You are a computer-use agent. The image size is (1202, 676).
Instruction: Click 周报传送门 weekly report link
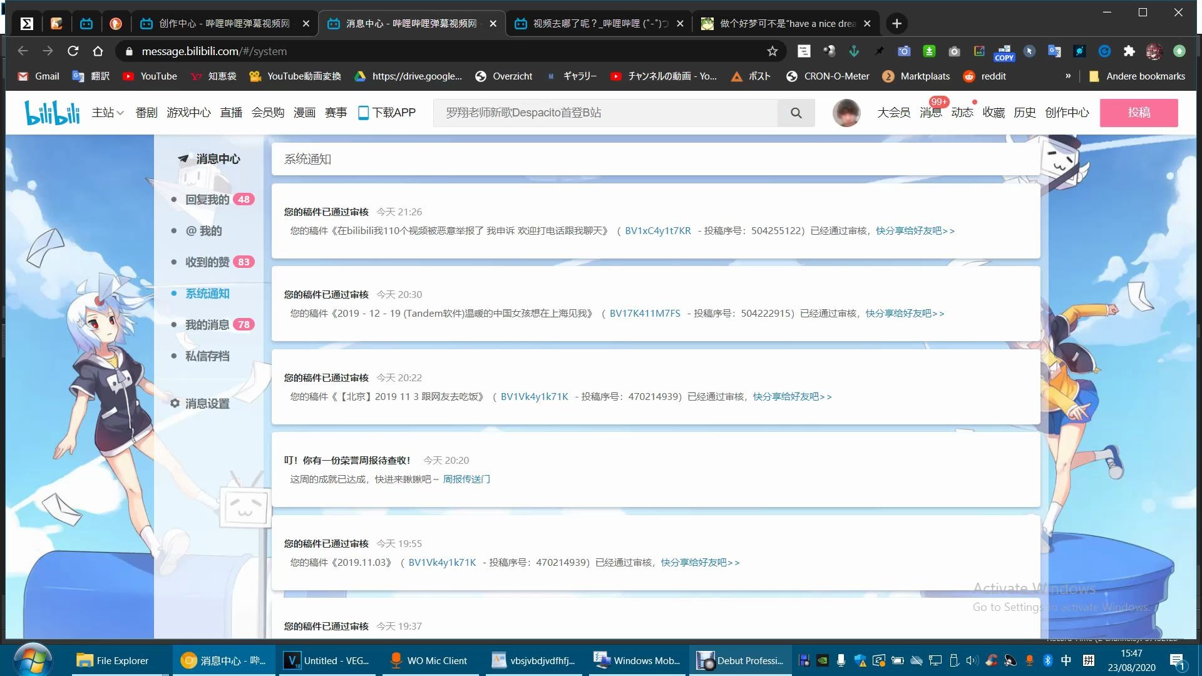pyautogui.click(x=466, y=479)
